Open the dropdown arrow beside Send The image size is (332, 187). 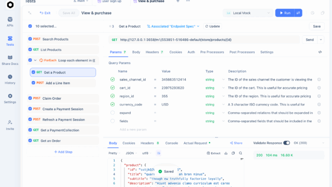[x=321, y=39]
